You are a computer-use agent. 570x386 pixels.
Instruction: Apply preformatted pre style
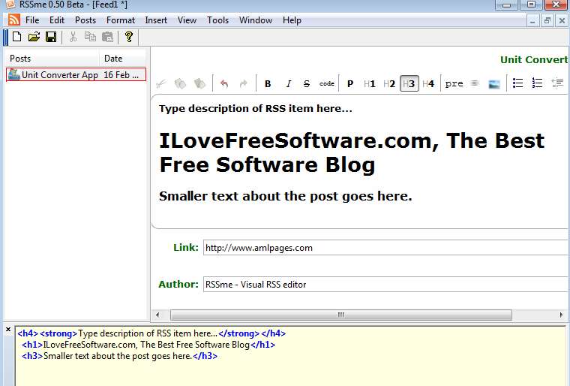[454, 84]
